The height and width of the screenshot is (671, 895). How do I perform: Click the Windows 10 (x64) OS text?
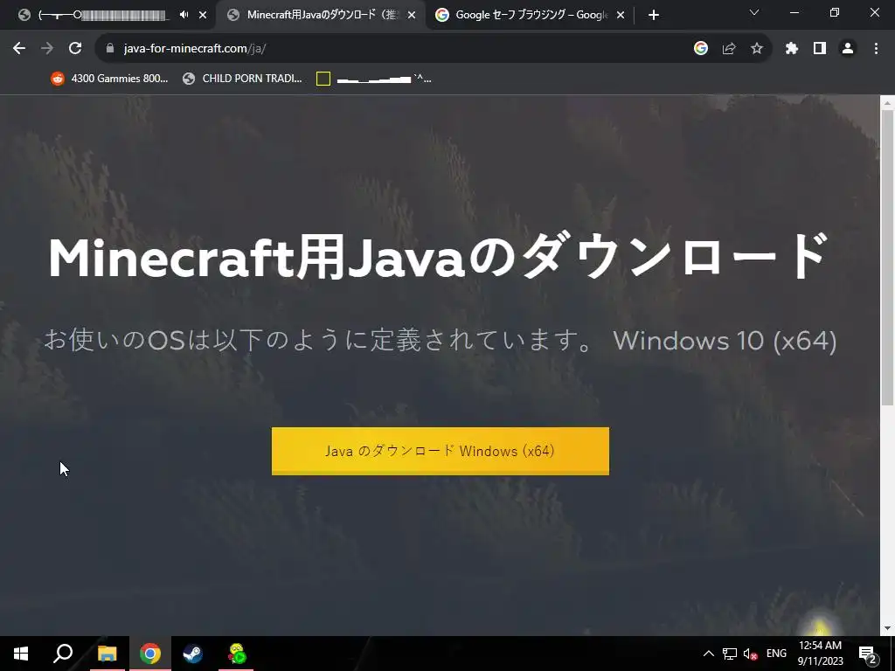(x=725, y=341)
